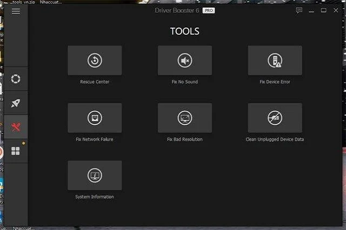
Task: Open the Rescue Center tool tile
Action: click(x=95, y=60)
